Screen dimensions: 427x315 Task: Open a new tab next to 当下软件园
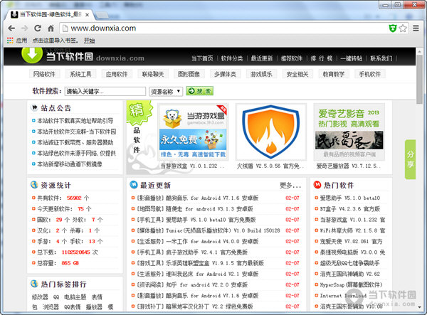102,15
